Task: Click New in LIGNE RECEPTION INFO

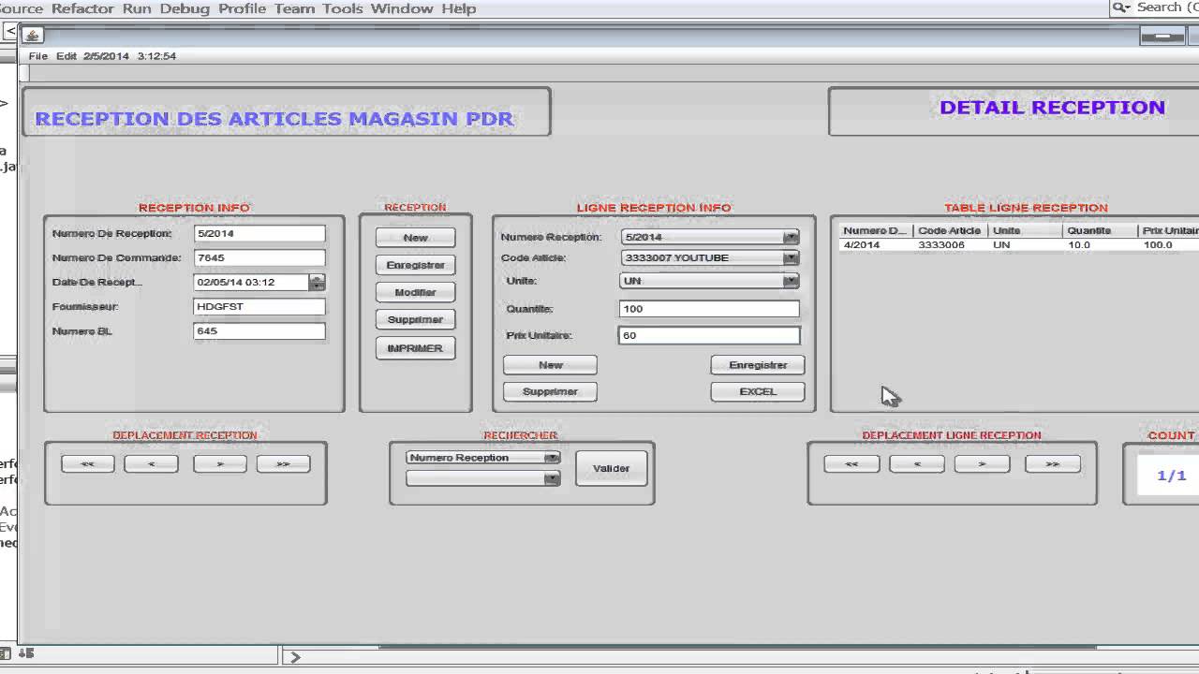Action: [x=550, y=365]
